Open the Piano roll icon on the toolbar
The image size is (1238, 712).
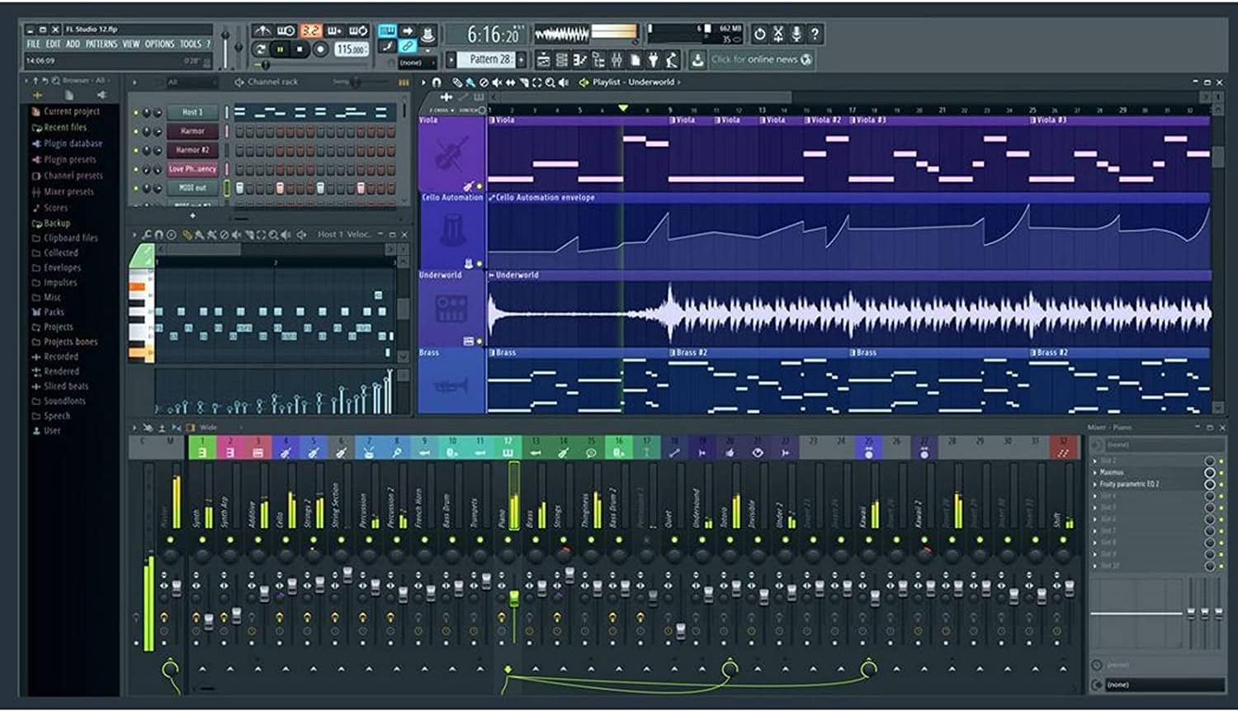pos(579,59)
